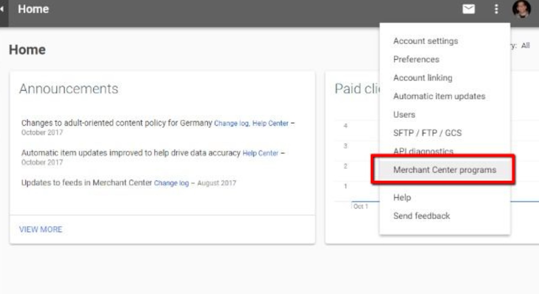Open Automatic item updates settings

439,96
